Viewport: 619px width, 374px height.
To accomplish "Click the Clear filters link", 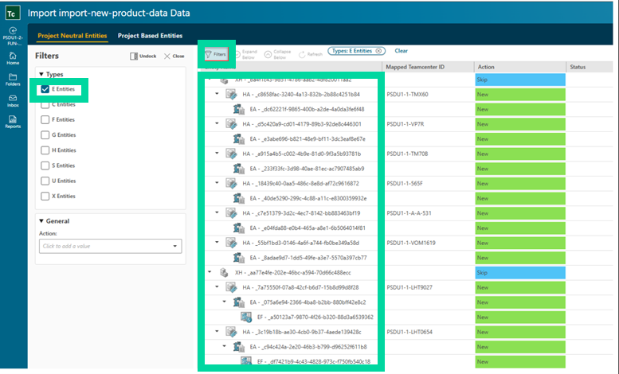I will coord(402,50).
